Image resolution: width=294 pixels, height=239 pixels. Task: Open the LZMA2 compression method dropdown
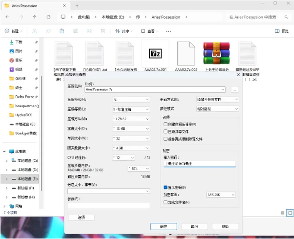[131, 119]
